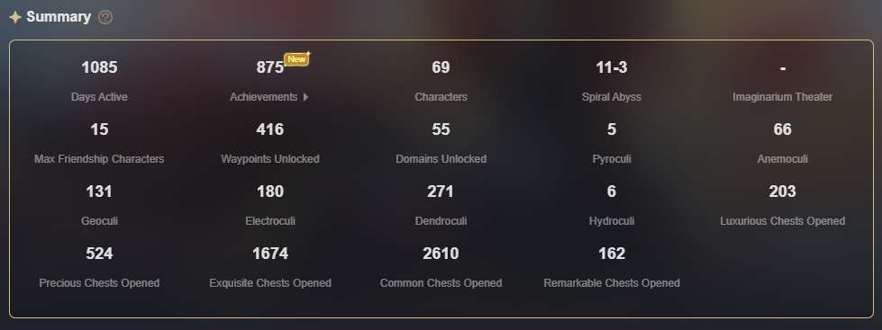The image size is (882, 330).
Task: Click the Imaginarium Theater label
Action: (782, 97)
